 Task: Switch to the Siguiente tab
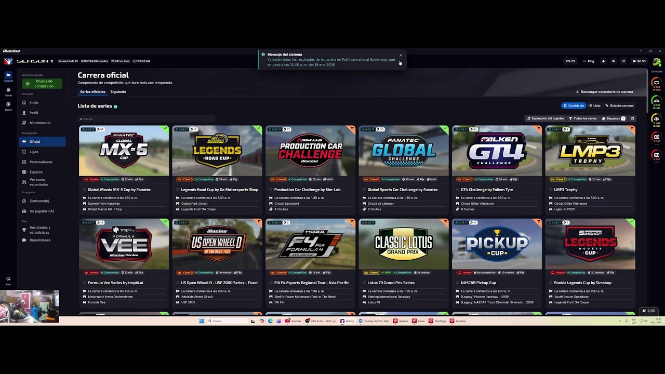tap(118, 92)
